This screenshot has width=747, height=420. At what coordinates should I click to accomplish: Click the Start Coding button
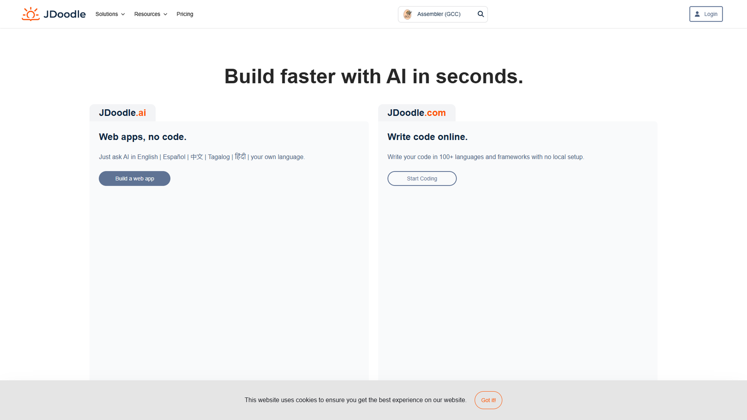click(422, 178)
